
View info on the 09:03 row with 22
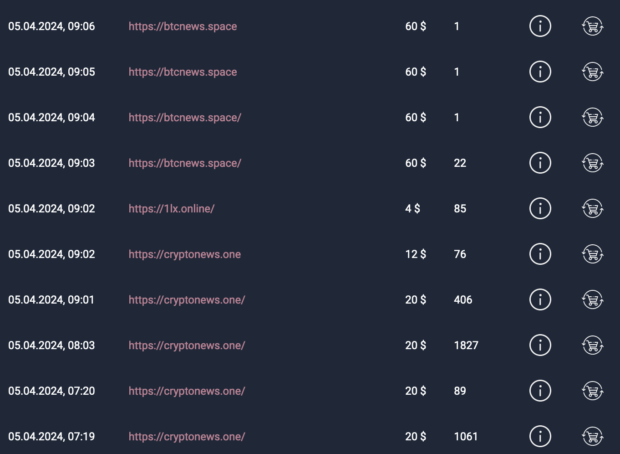coord(540,163)
